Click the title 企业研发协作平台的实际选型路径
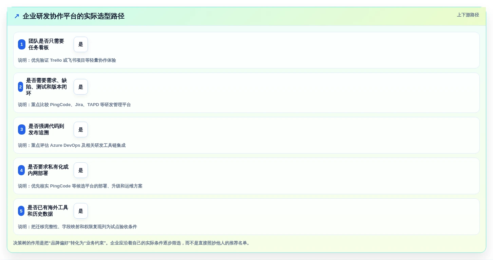The width and height of the screenshot is (493, 260). pos(74,16)
